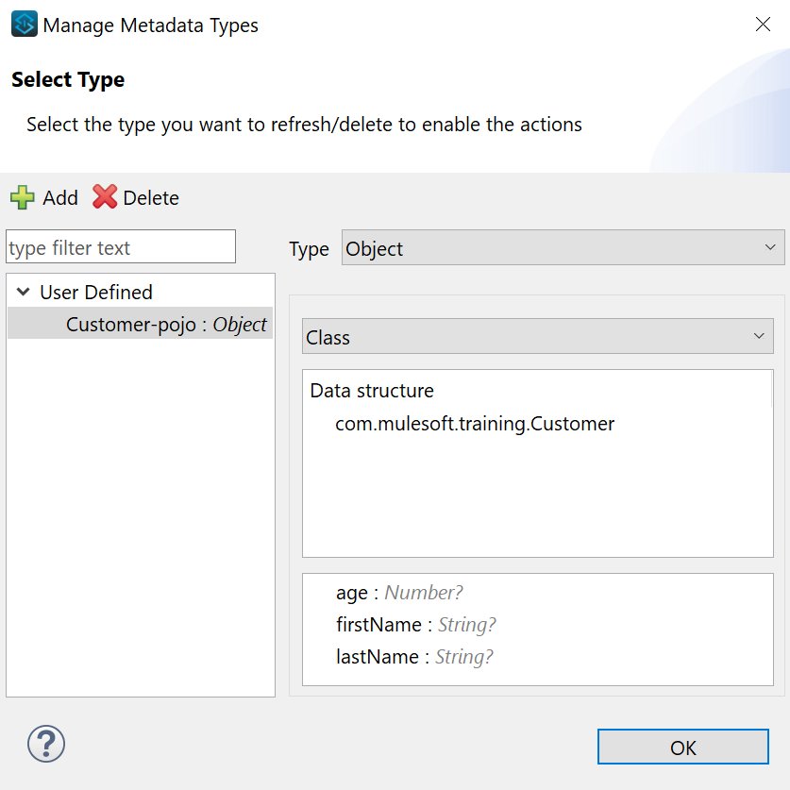Click the Type label beside the dropdown

pos(309,249)
